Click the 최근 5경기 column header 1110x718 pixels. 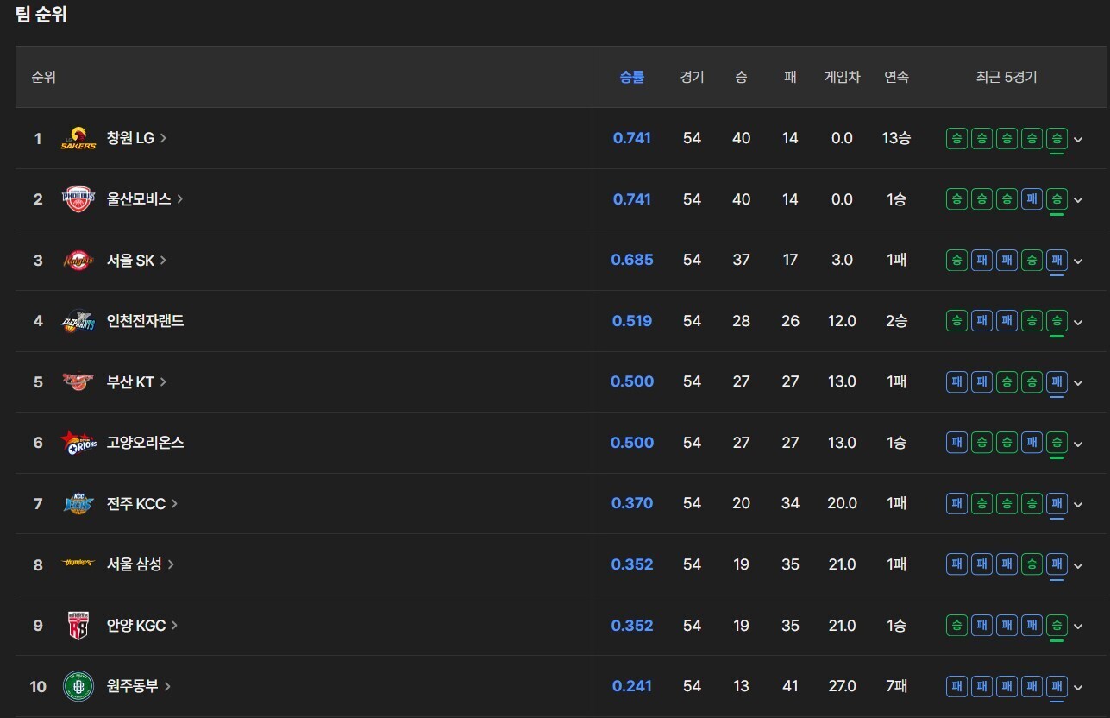[1007, 77]
